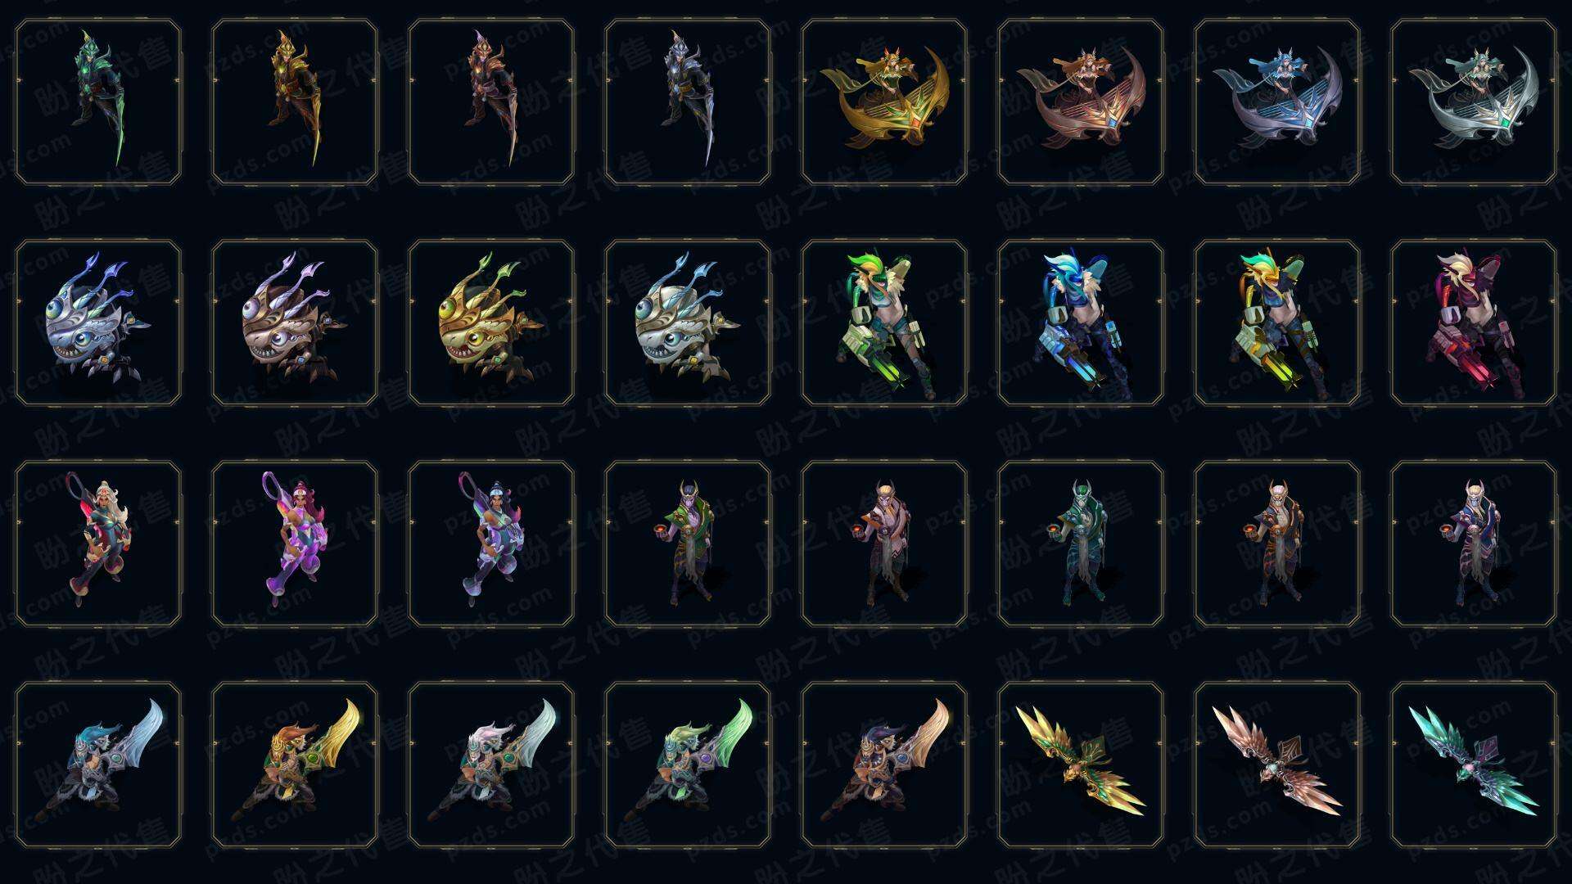Pick the swordsman with bright green blade

pos(688,764)
